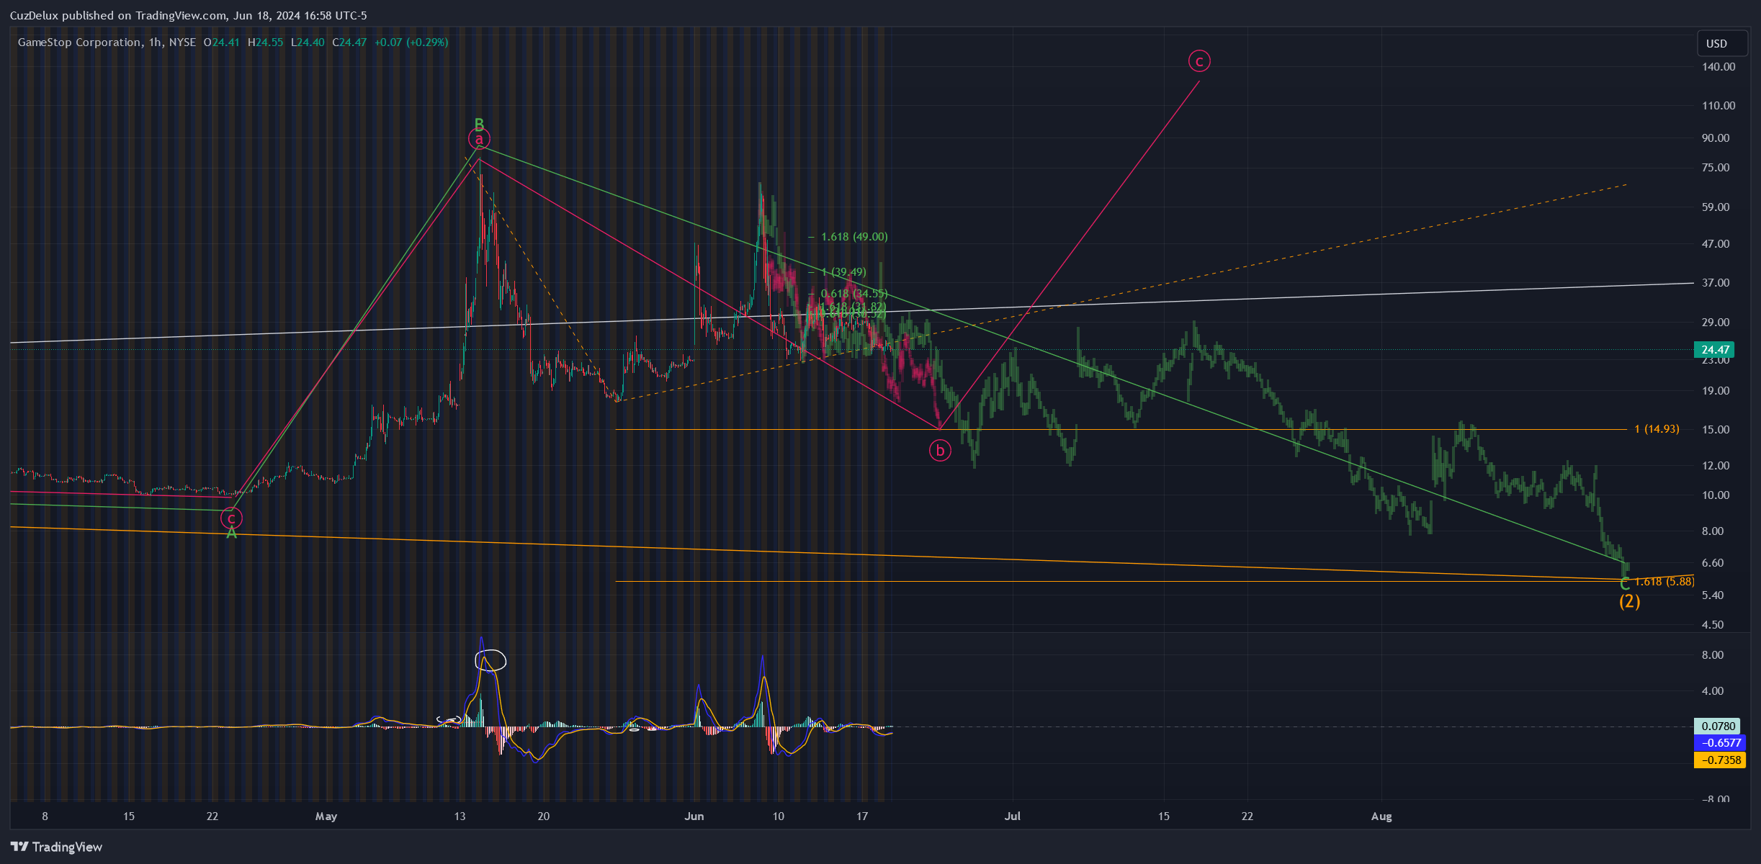1761x864 pixels.
Task: Click the '0.618 (34.55)' Fibonacci level label
Action: tap(854, 294)
